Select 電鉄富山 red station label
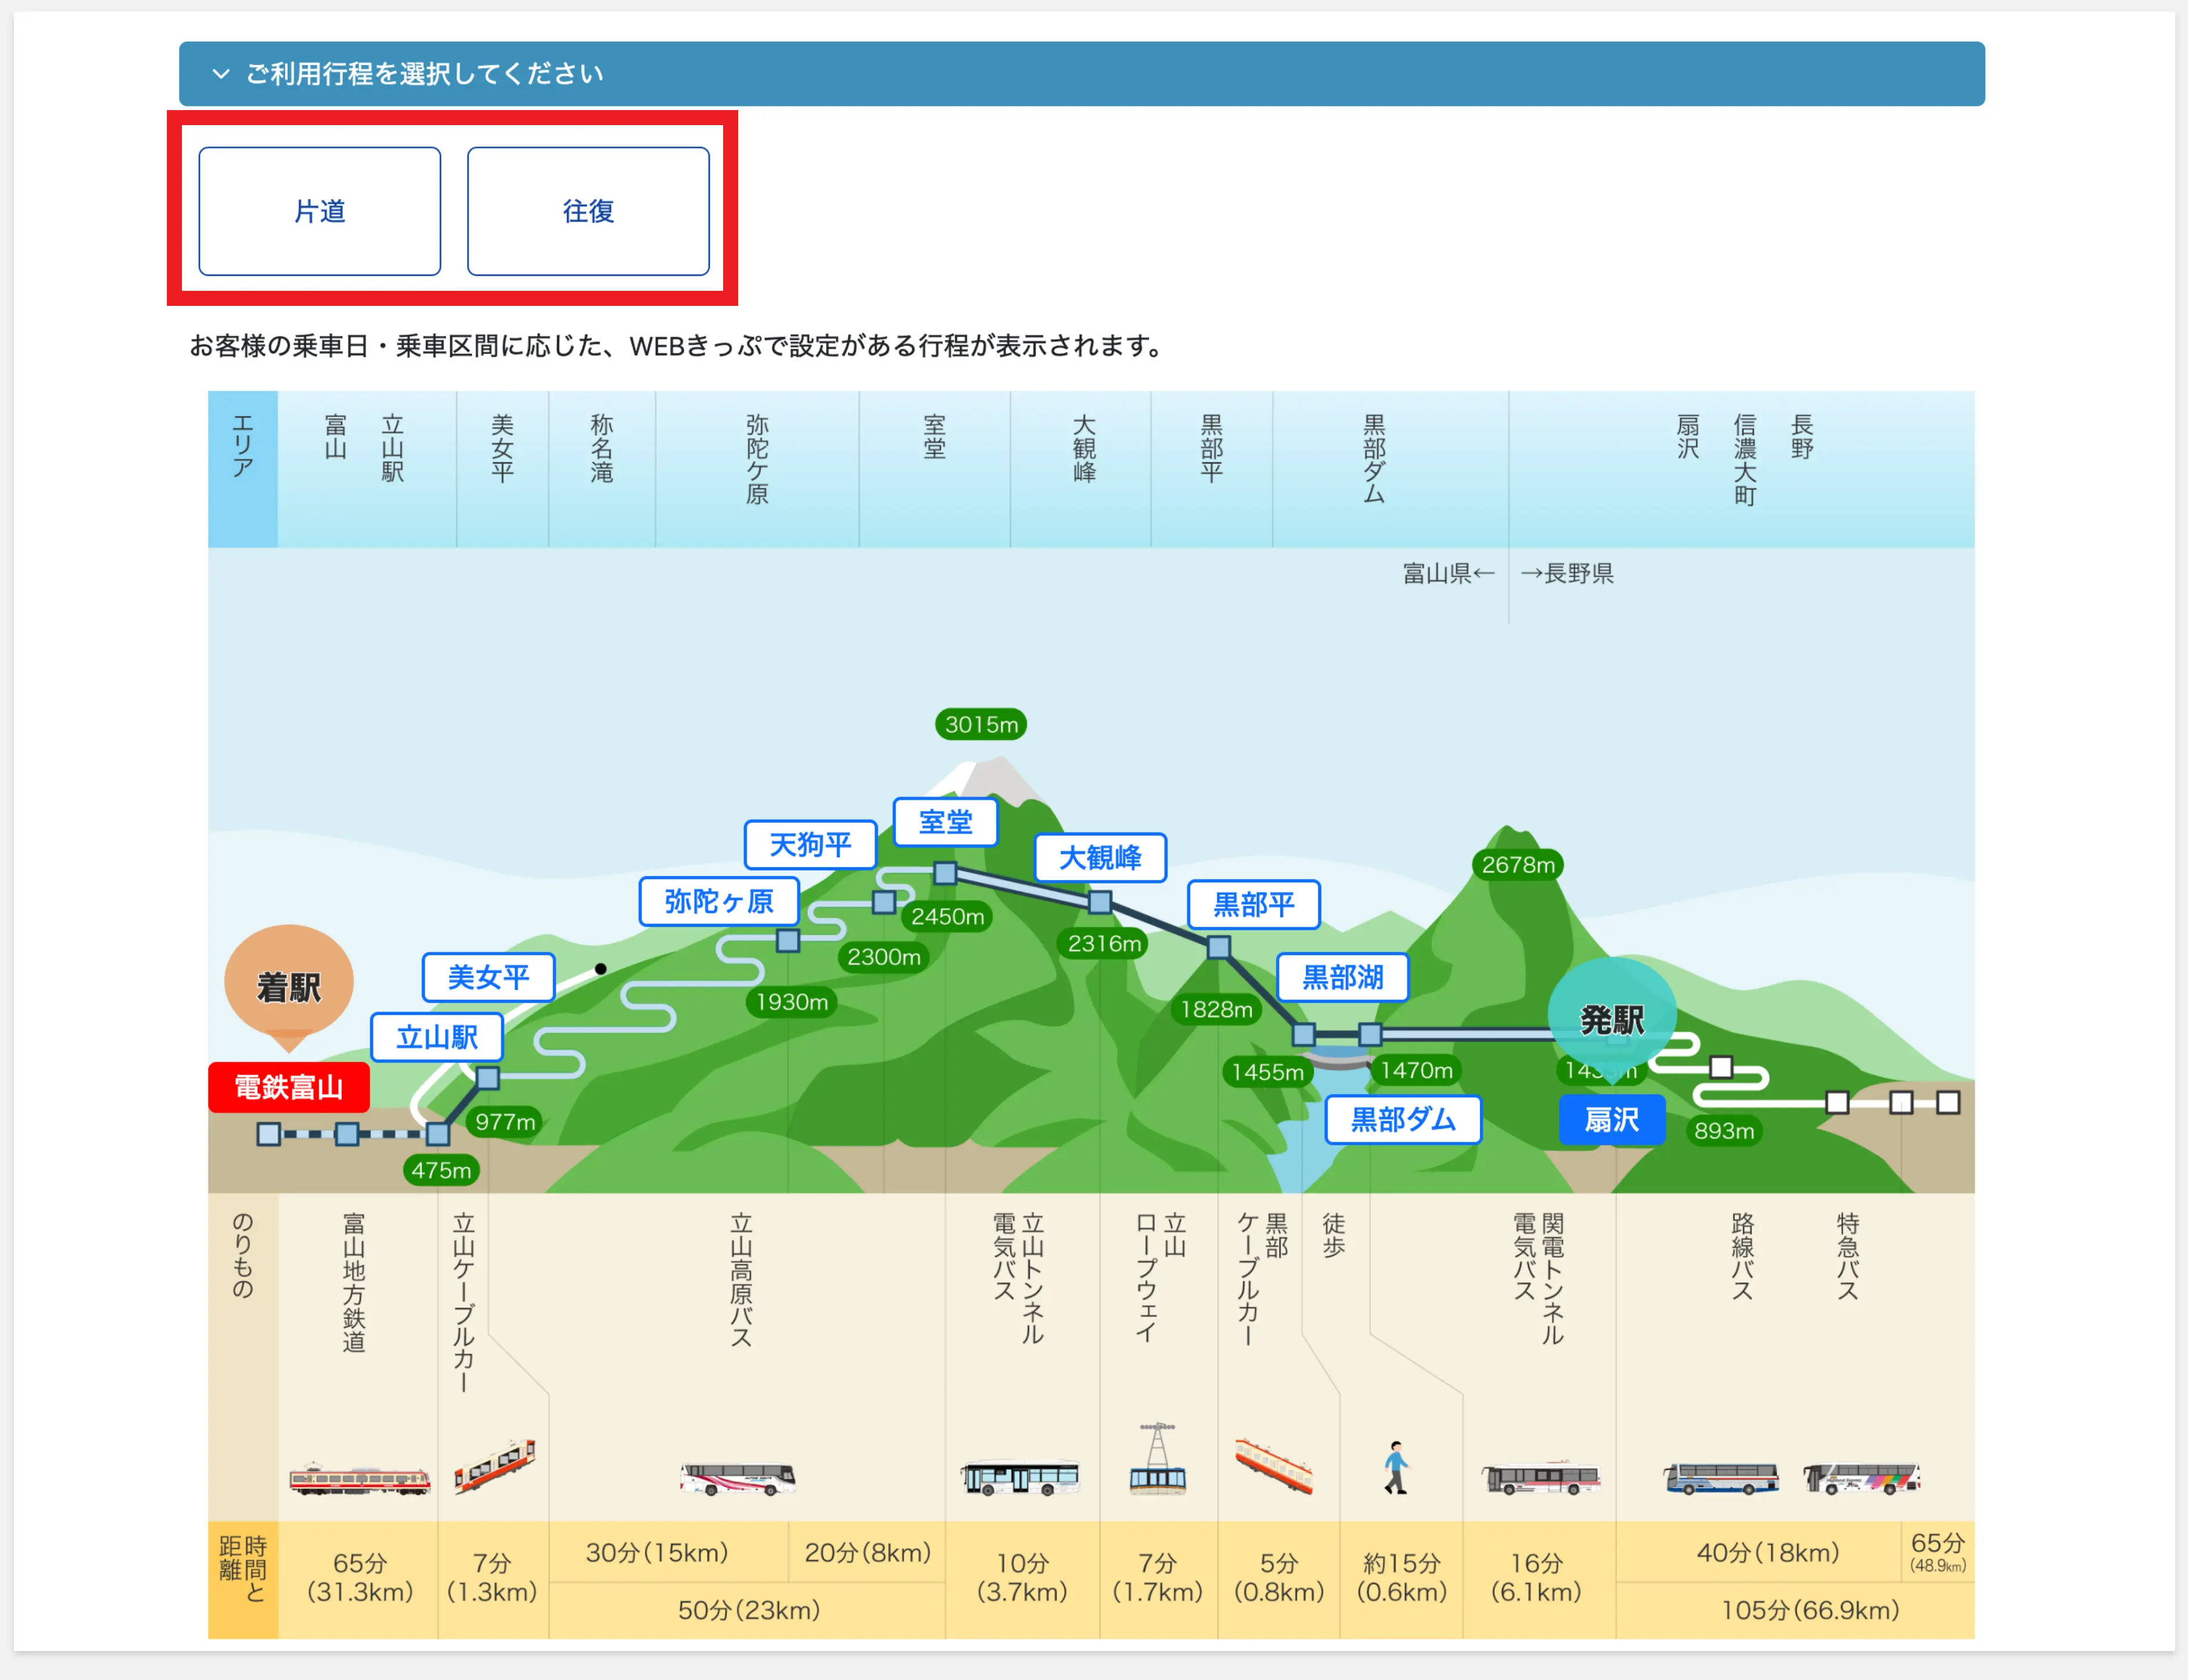 (289, 1087)
